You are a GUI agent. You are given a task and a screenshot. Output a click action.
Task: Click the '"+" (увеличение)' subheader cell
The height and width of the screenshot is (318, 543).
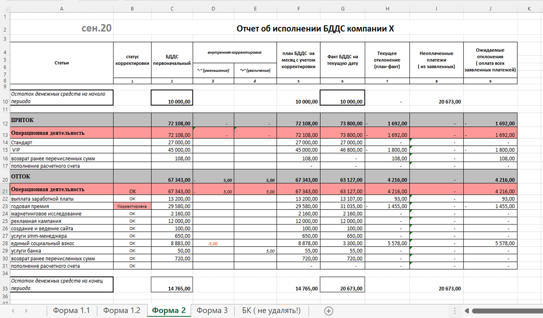(x=255, y=71)
